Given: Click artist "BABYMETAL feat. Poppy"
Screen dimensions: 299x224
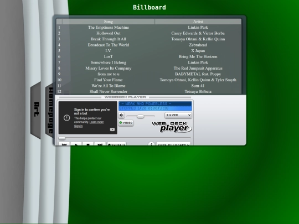Looking at the screenshot, I should [198, 74].
